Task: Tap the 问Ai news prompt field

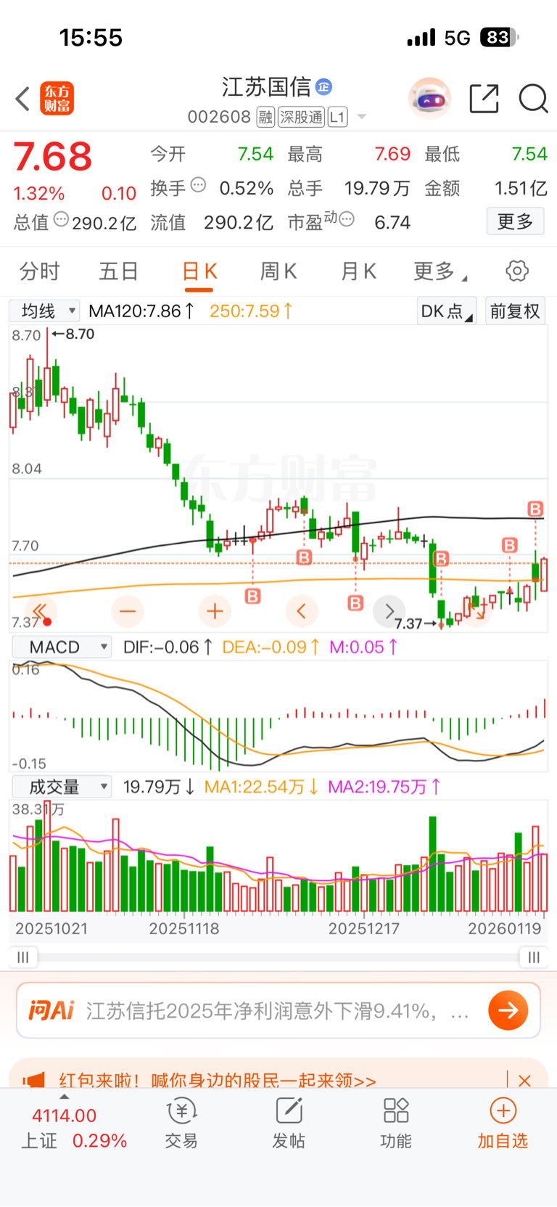Action: pos(278,1010)
